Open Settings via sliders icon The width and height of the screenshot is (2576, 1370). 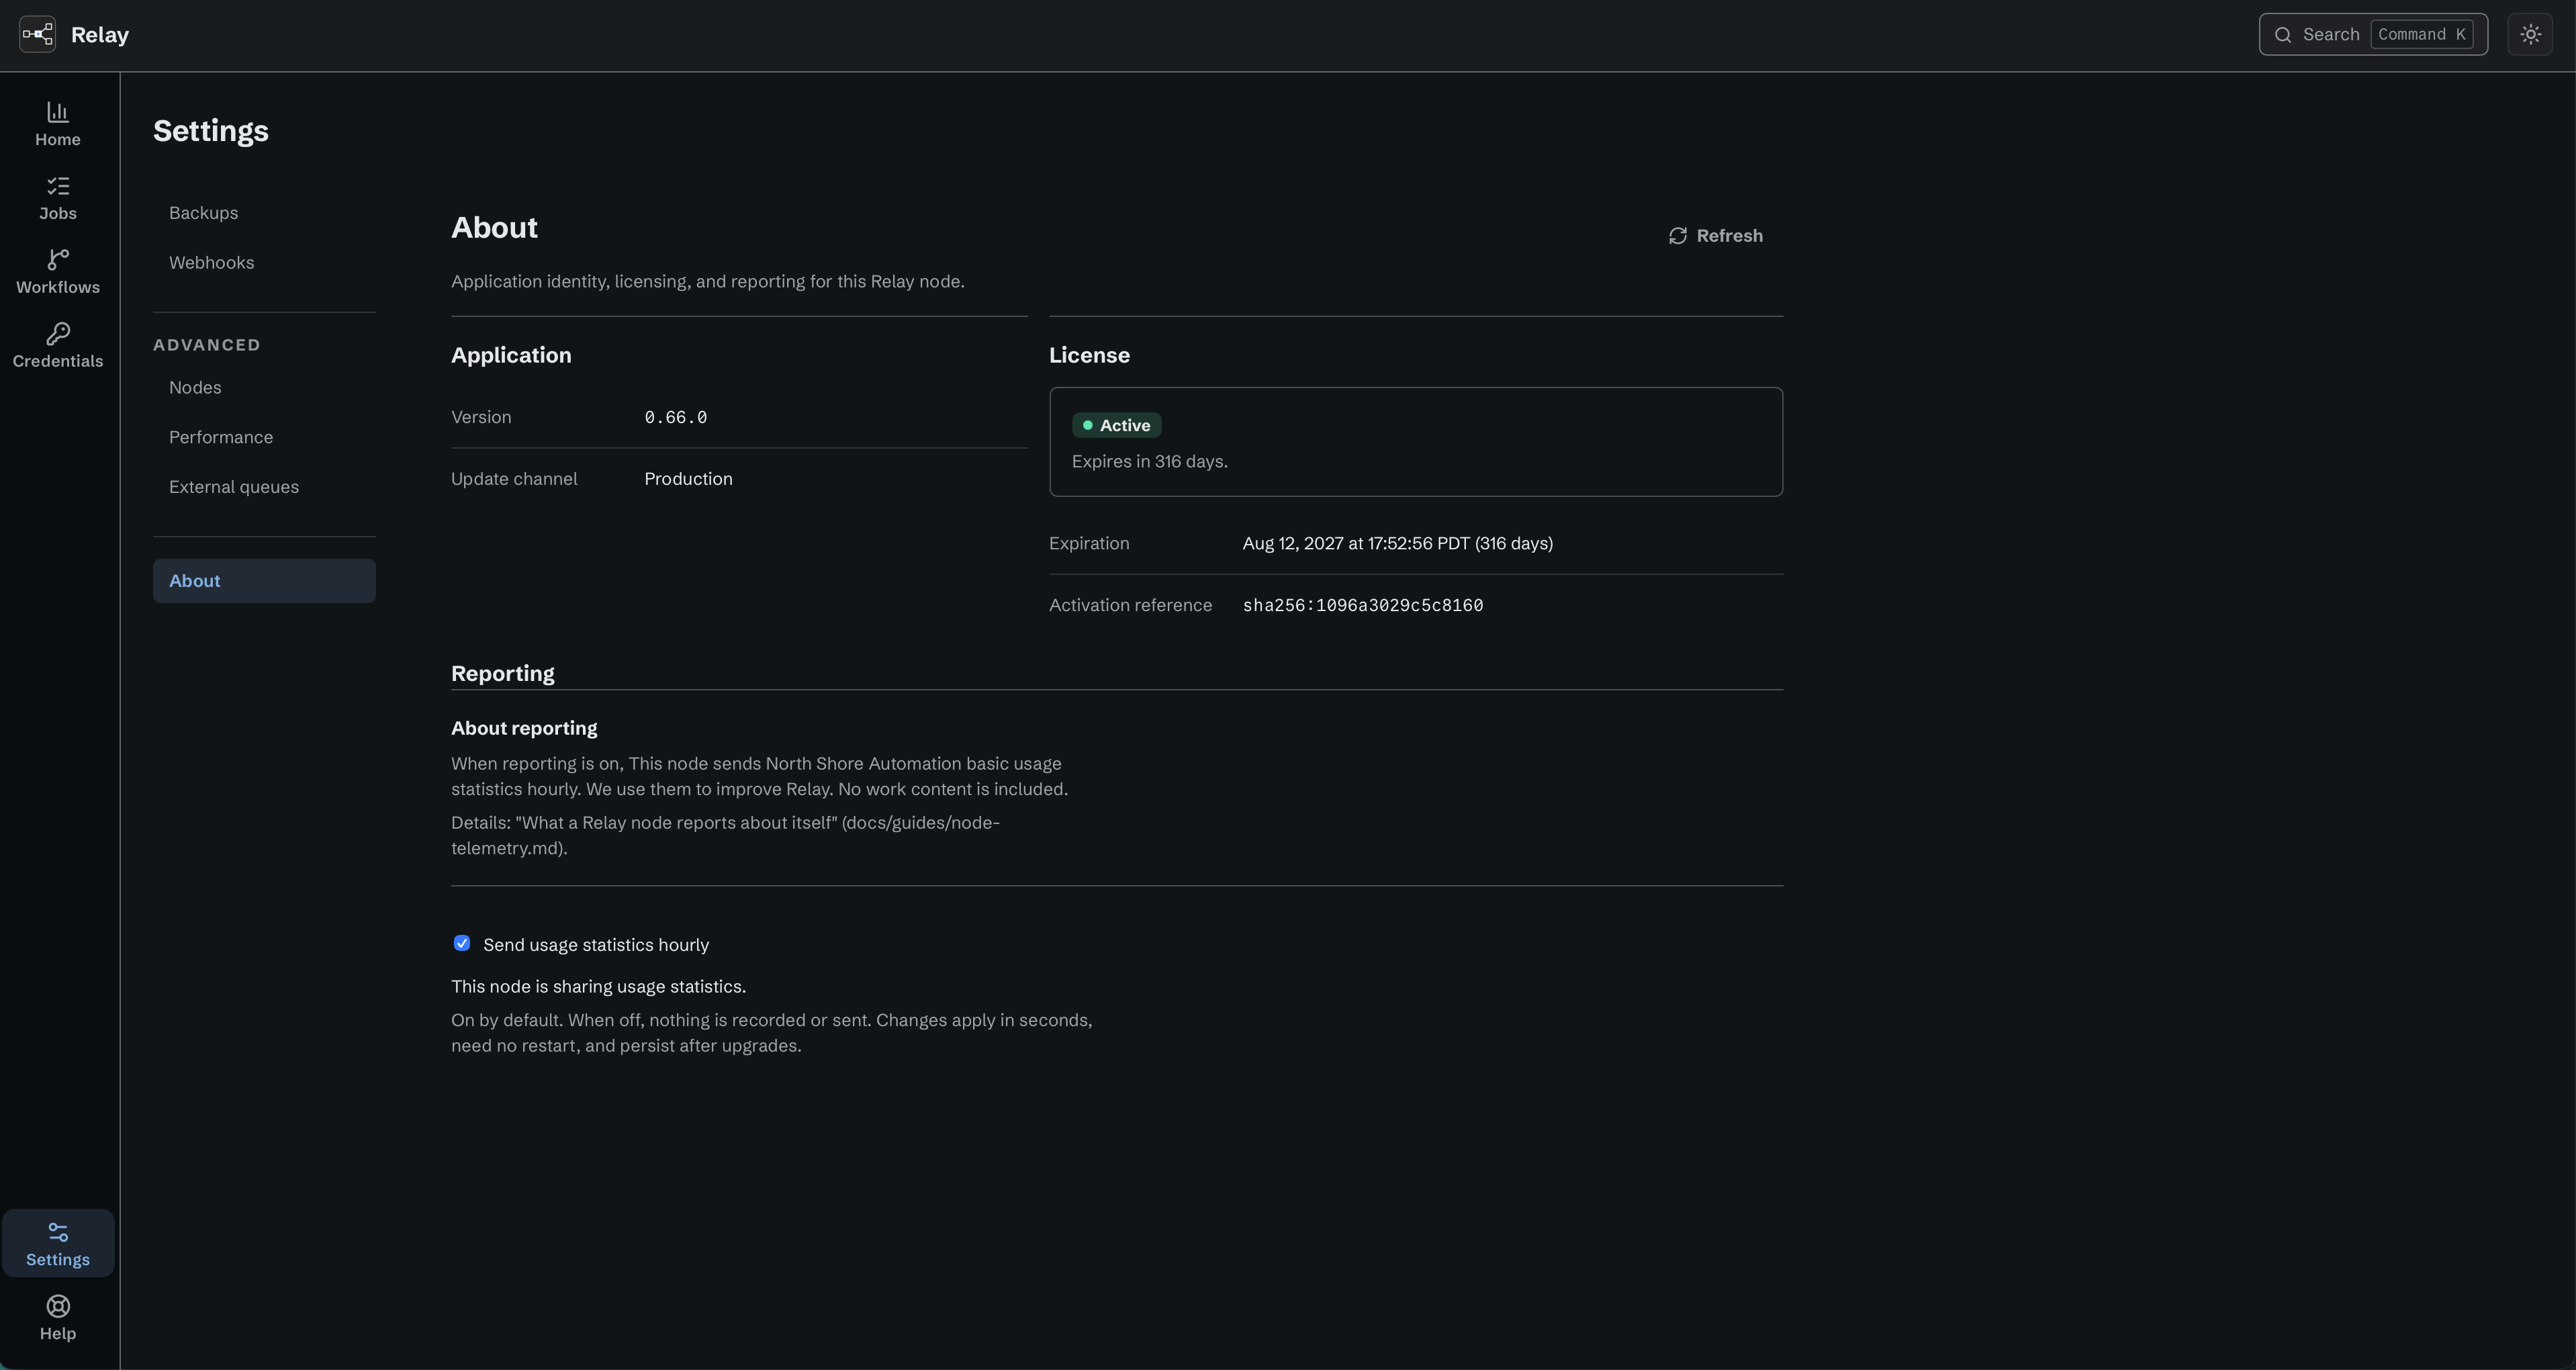point(58,1232)
